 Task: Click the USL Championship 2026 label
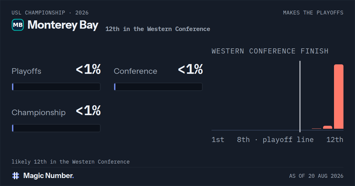point(50,13)
